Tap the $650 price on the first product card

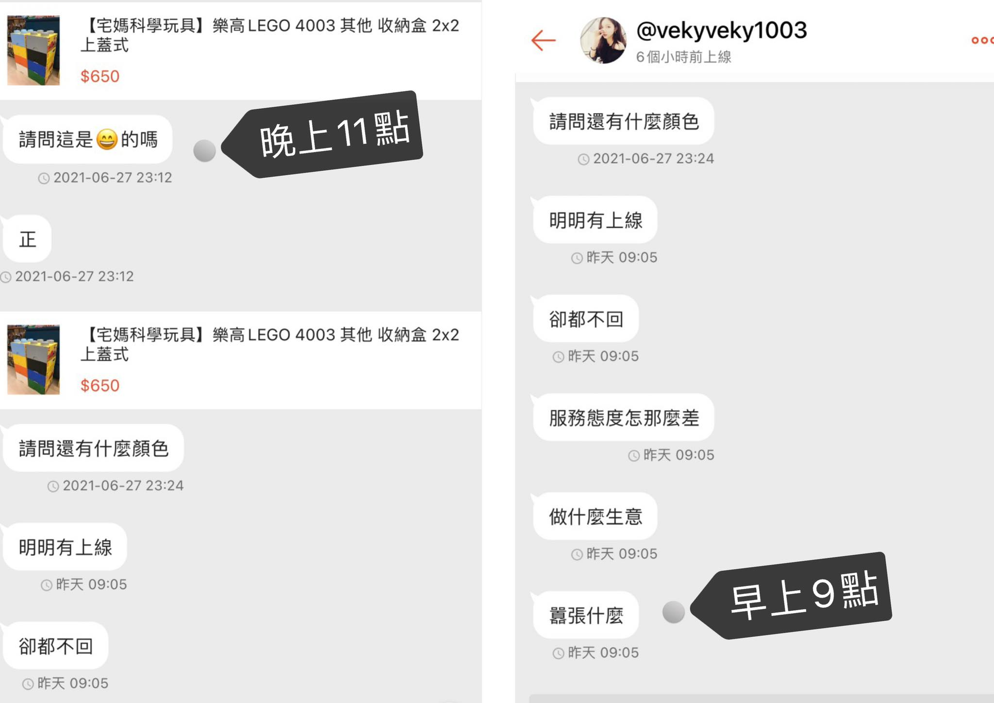(x=100, y=76)
